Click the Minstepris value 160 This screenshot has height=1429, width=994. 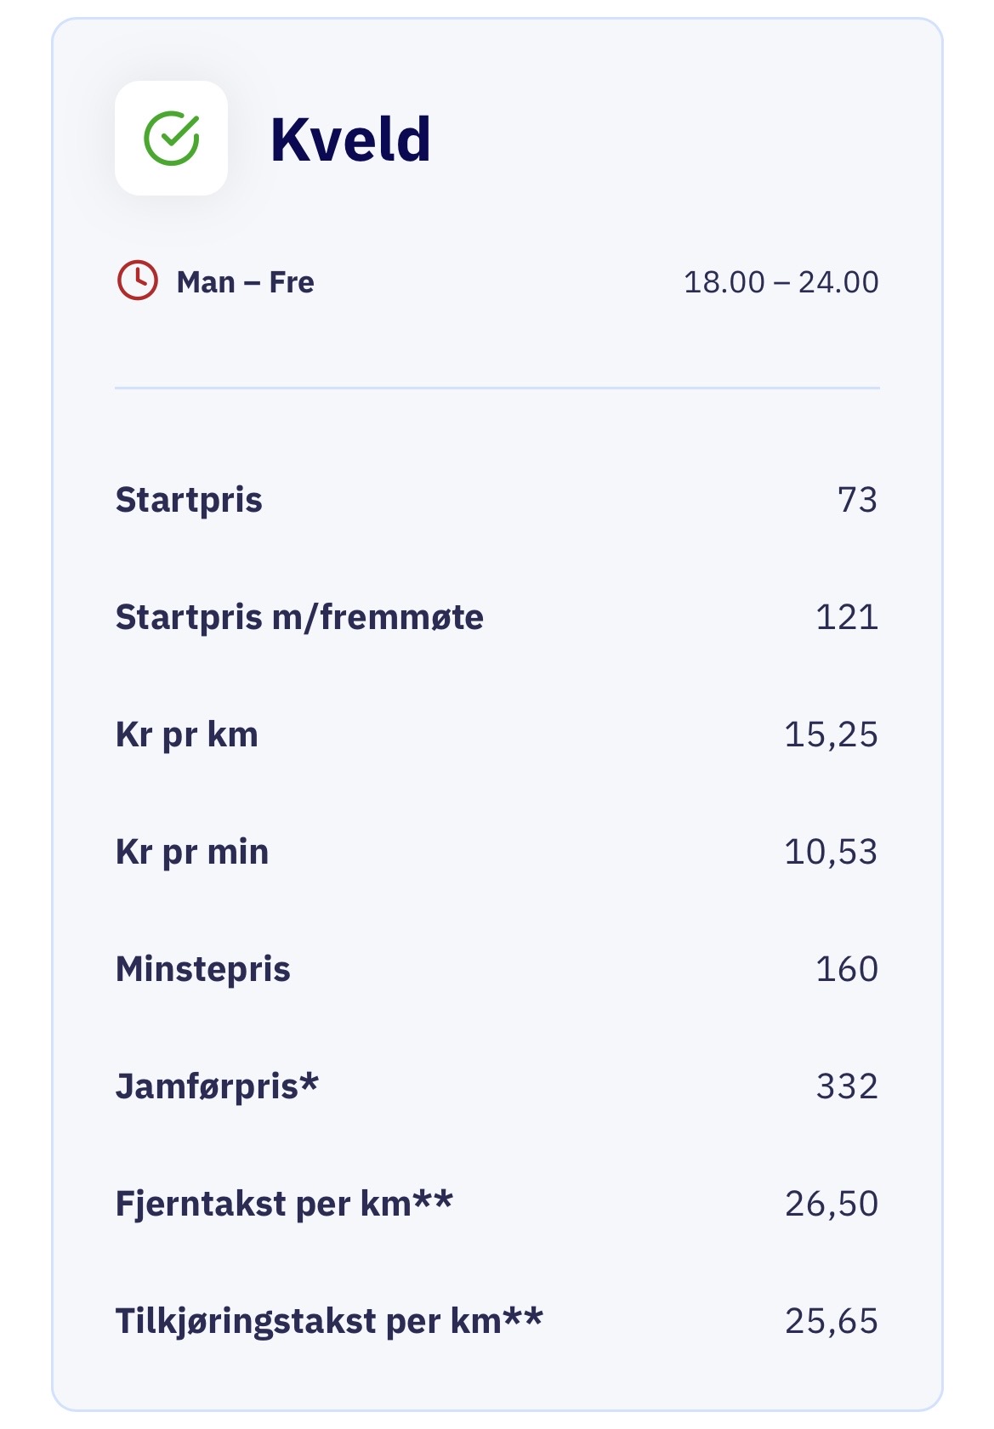pos(847,969)
